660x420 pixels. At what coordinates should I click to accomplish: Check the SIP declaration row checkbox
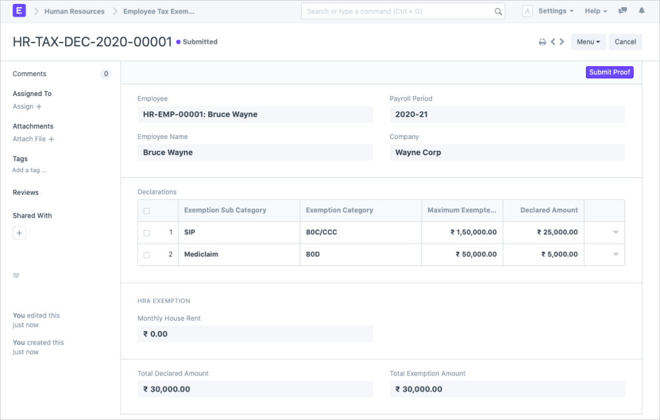pyautogui.click(x=147, y=232)
